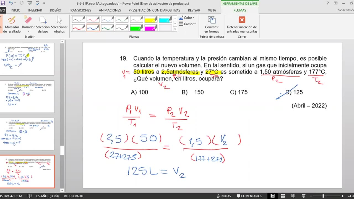Undo the last action

11,3
